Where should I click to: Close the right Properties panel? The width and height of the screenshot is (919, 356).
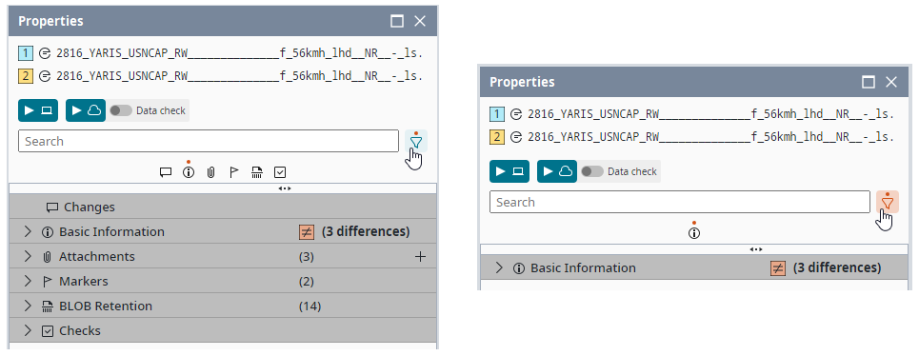coord(890,82)
